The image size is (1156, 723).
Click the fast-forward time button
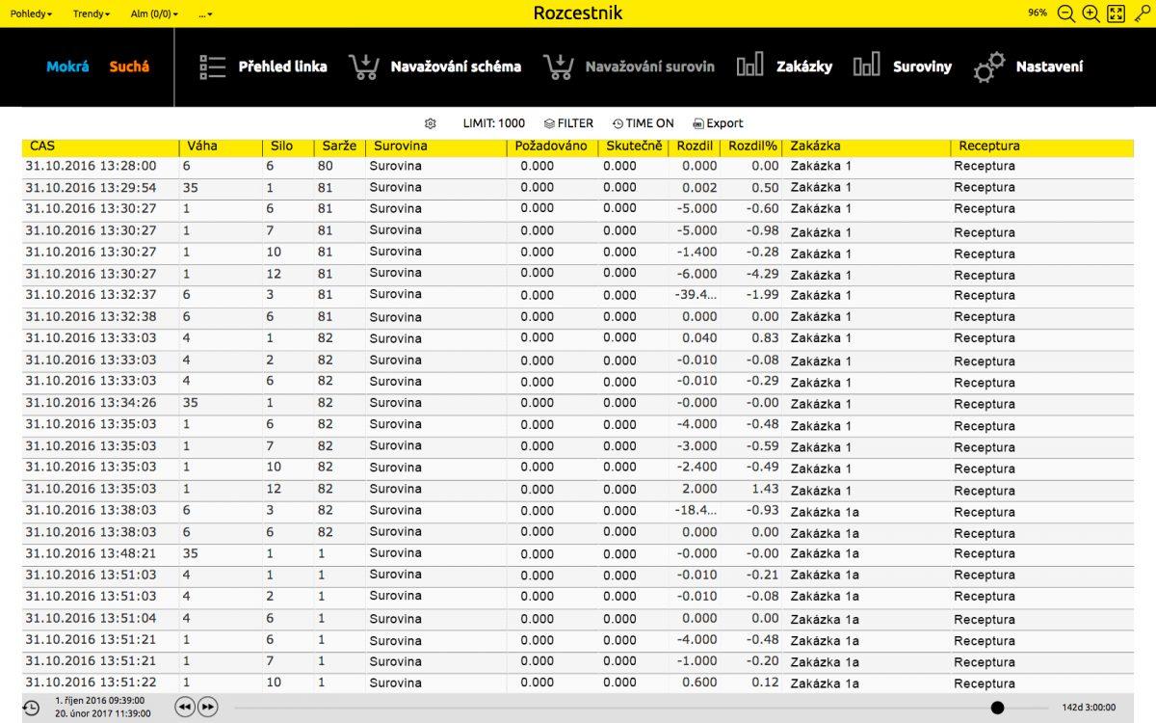[207, 708]
